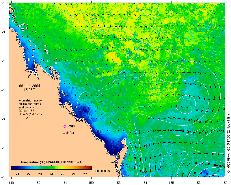Viewport: 231px width, 185px height.
Task: Click the latitude axis label '-24'
Action: coord(3,119)
